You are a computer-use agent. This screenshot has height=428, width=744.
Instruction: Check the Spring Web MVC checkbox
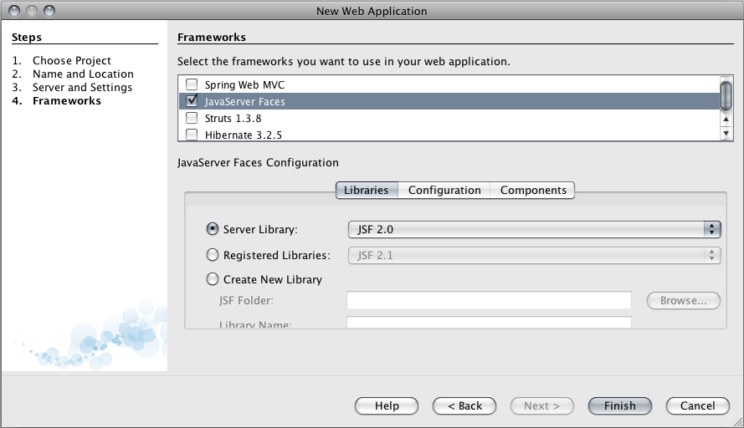click(x=192, y=84)
